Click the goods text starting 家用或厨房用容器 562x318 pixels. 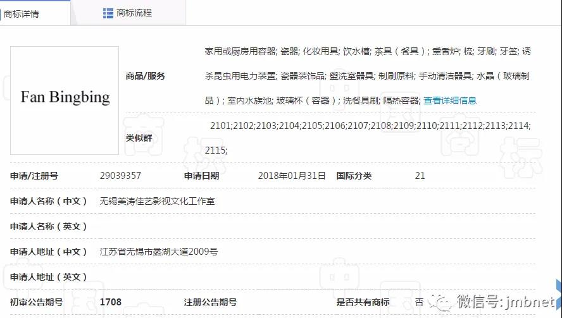pos(368,52)
